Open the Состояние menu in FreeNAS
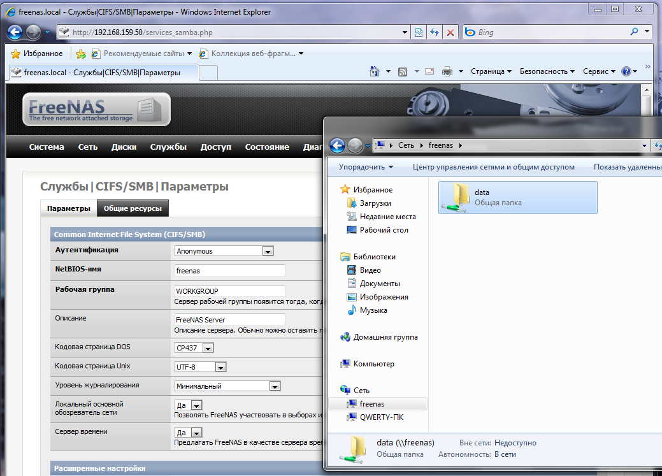This screenshot has width=662, height=476. click(267, 147)
